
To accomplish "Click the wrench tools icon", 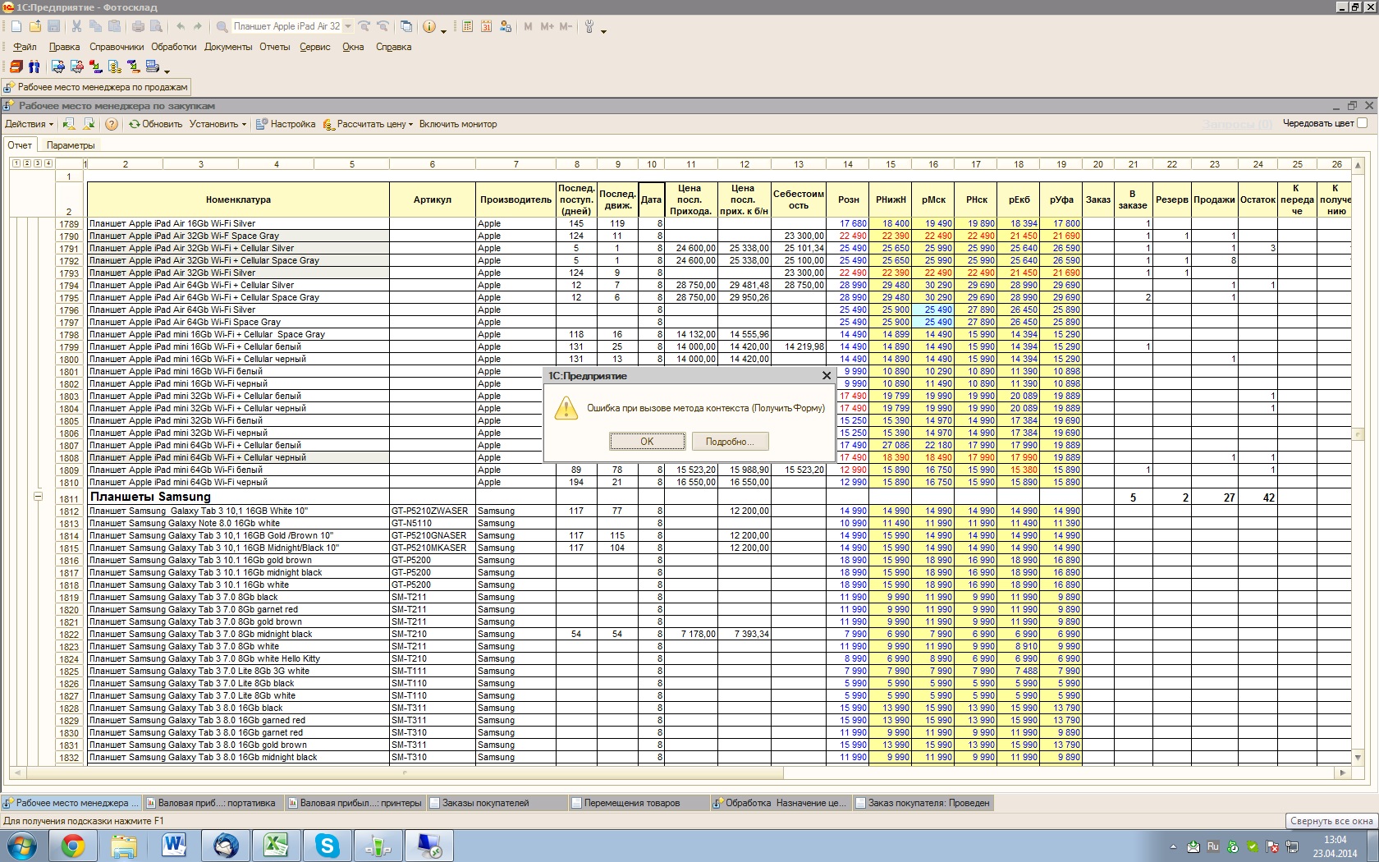I will coord(589,26).
